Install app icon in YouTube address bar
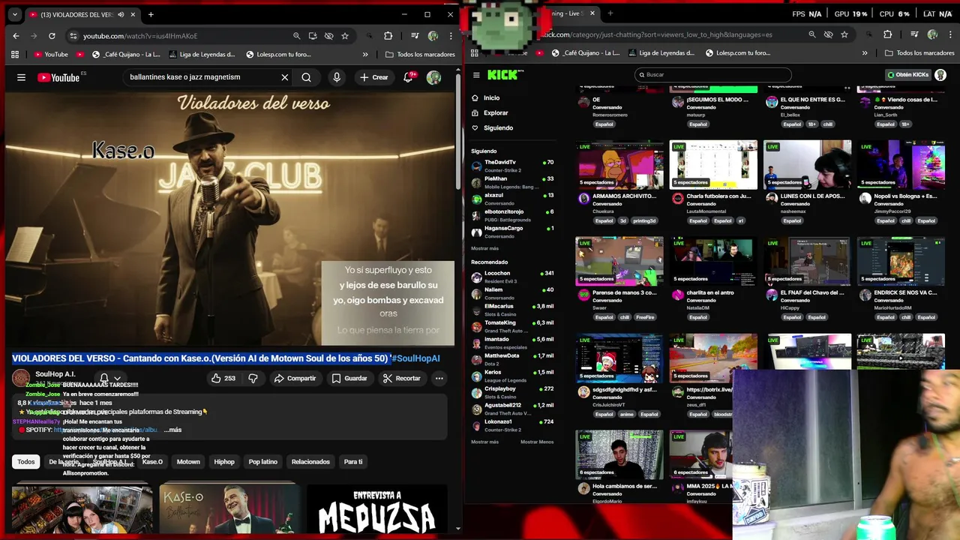960x540 pixels. pos(313,36)
